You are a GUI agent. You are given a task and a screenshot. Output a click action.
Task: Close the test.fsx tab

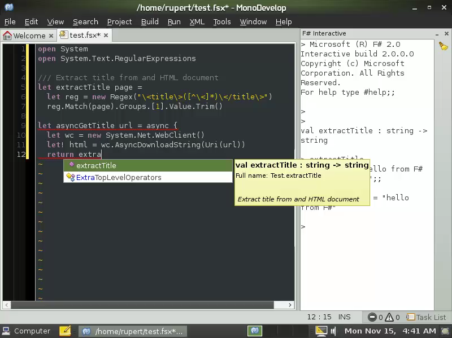pos(106,35)
